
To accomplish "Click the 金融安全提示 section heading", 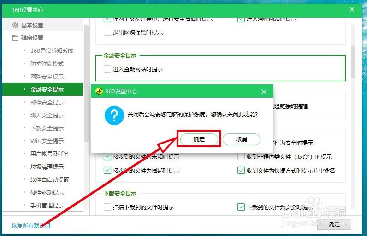I will point(120,56).
